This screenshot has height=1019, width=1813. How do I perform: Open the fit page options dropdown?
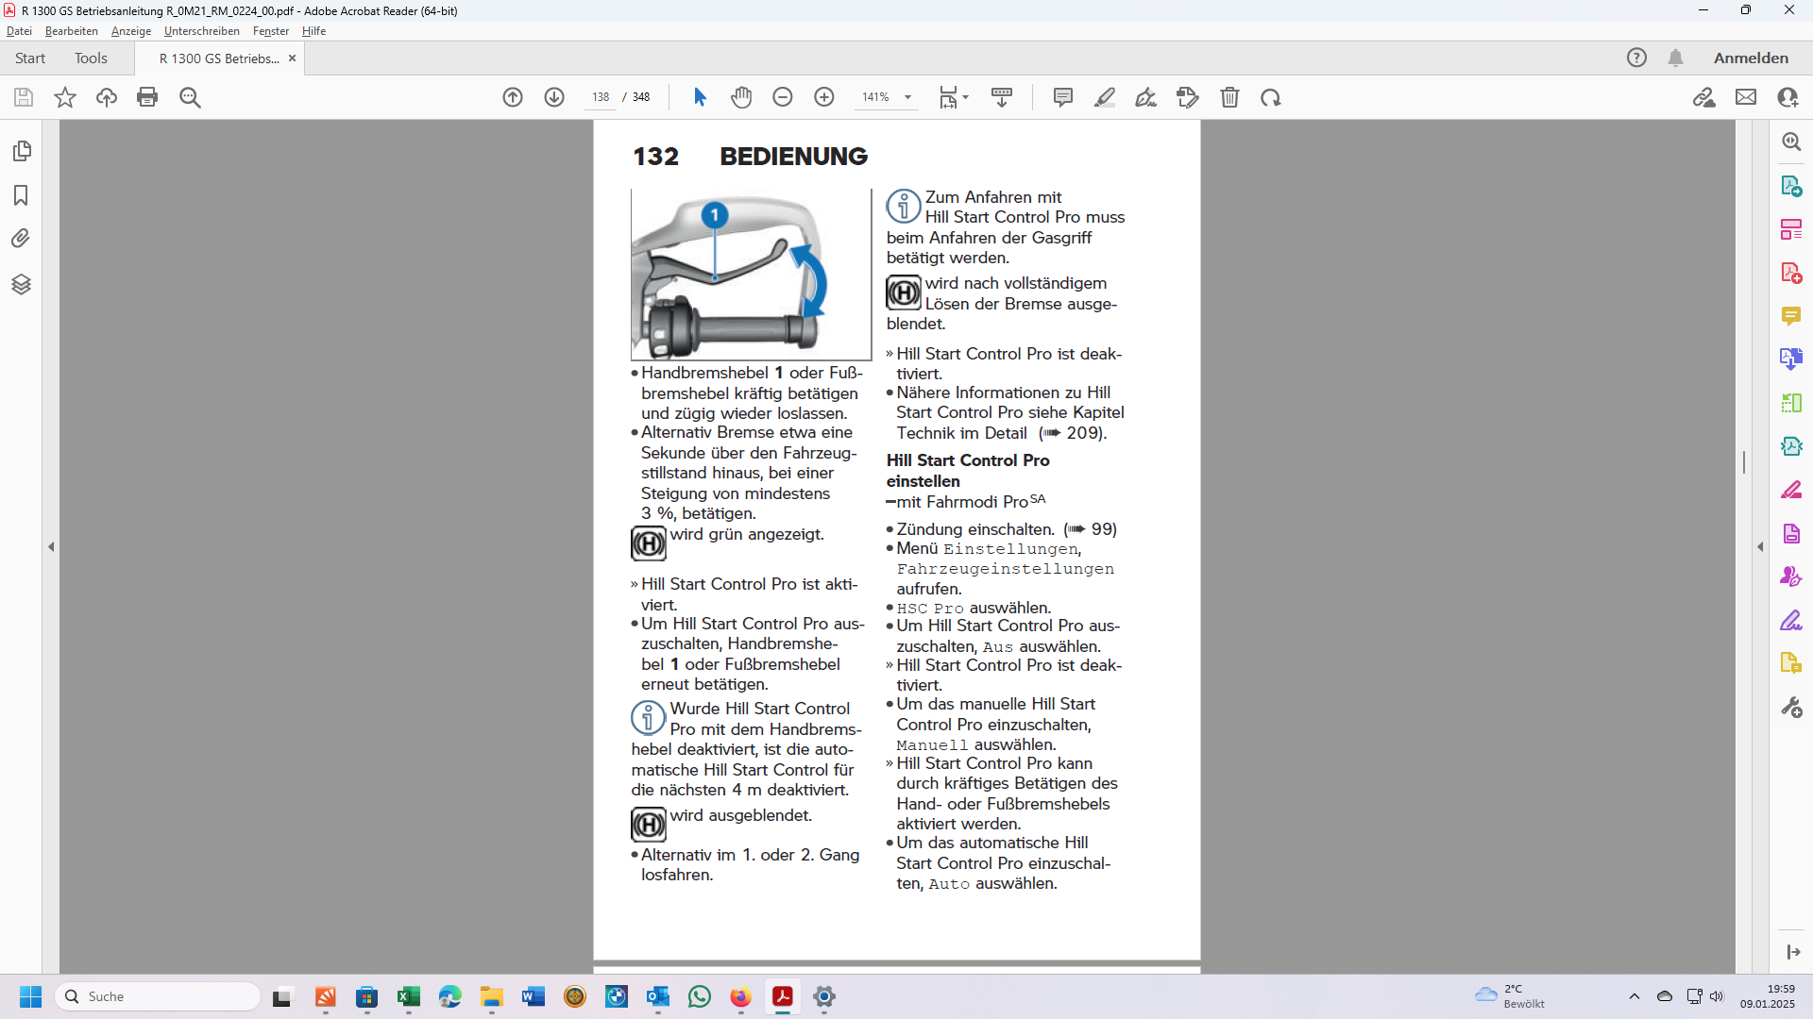coord(954,97)
